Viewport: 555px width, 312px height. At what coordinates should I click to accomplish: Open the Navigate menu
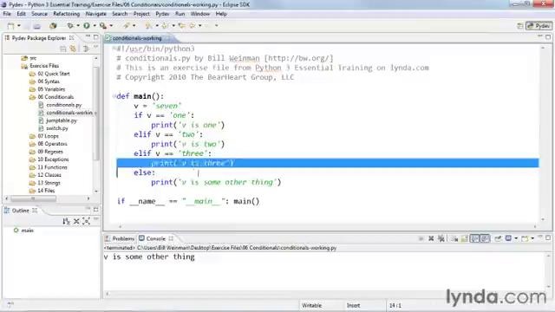coord(96,14)
